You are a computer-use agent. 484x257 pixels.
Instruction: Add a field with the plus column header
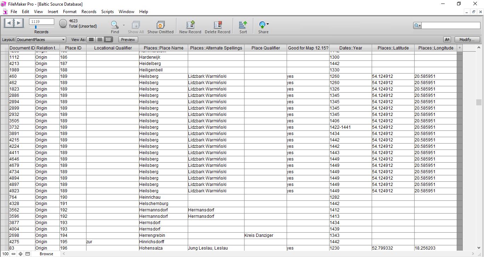[x=460, y=48]
